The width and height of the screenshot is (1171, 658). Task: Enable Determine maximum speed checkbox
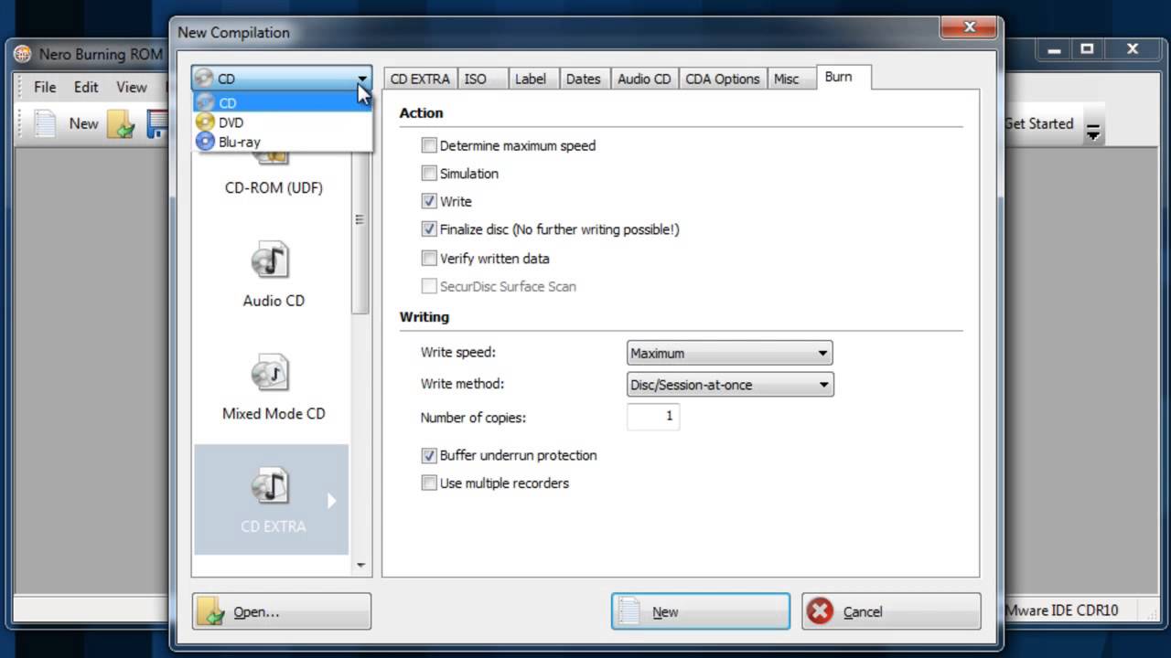click(x=429, y=145)
